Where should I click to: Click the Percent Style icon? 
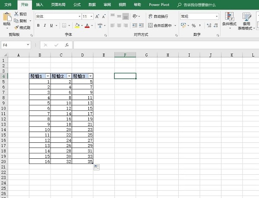tap(193, 25)
